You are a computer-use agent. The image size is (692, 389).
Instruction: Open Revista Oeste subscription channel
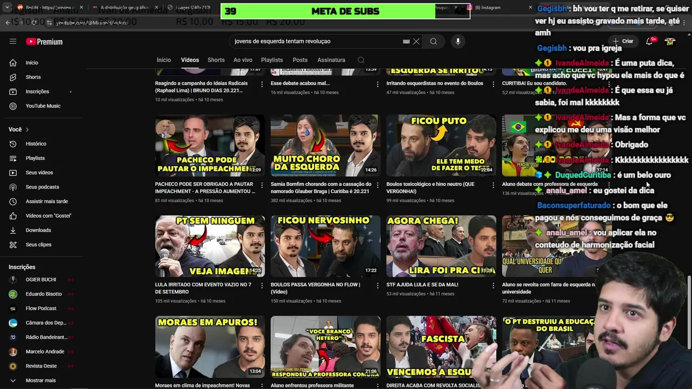(x=41, y=366)
